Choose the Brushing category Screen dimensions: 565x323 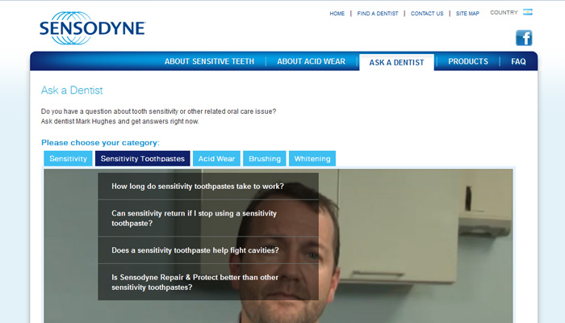(x=265, y=158)
